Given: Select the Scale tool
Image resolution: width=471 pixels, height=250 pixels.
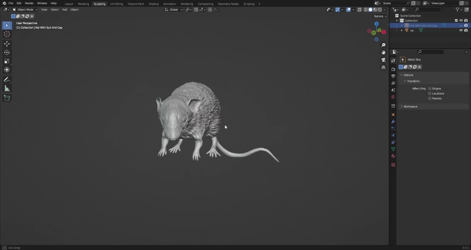Looking at the screenshot, I should [7, 61].
